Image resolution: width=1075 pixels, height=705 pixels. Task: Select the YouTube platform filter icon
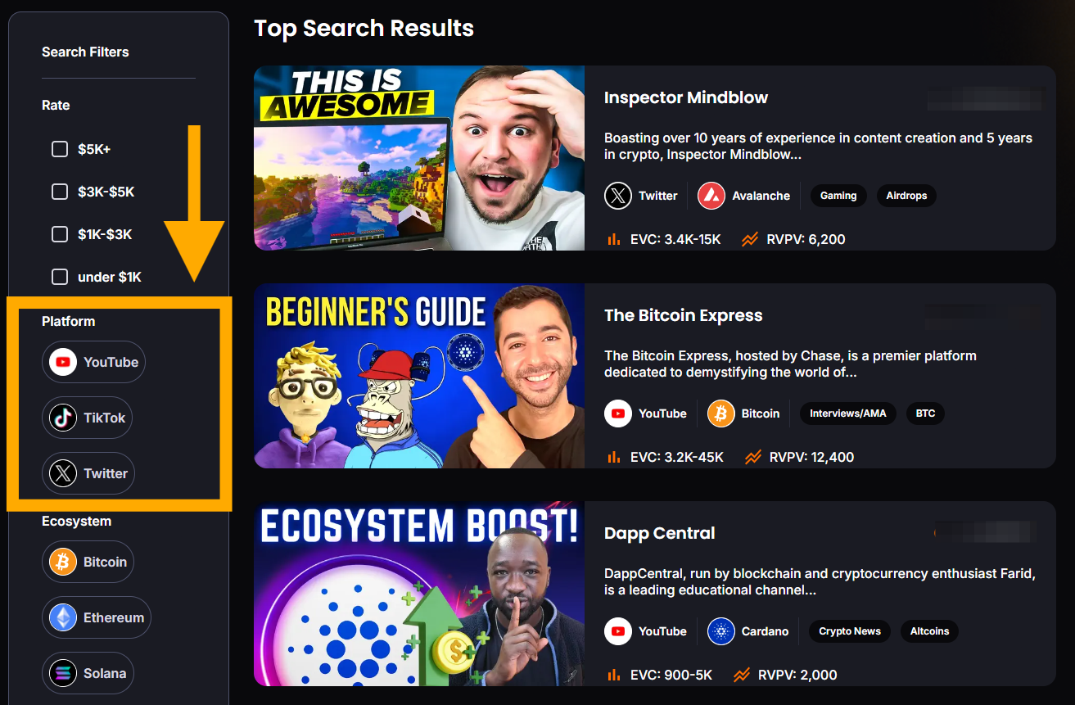(63, 362)
